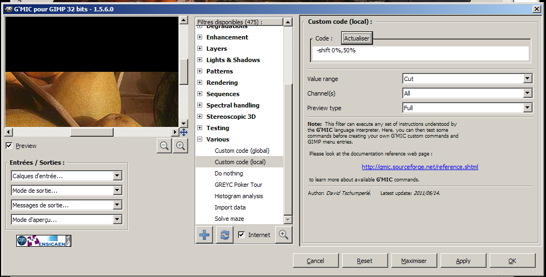
Task: Close the G'MIC dialog window
Action: pos(537,9)
